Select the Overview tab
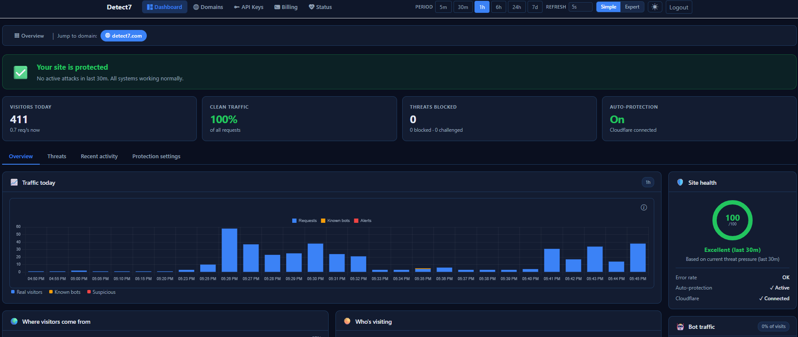The width and height of the screenshot is (798, 337). [21, 157]
